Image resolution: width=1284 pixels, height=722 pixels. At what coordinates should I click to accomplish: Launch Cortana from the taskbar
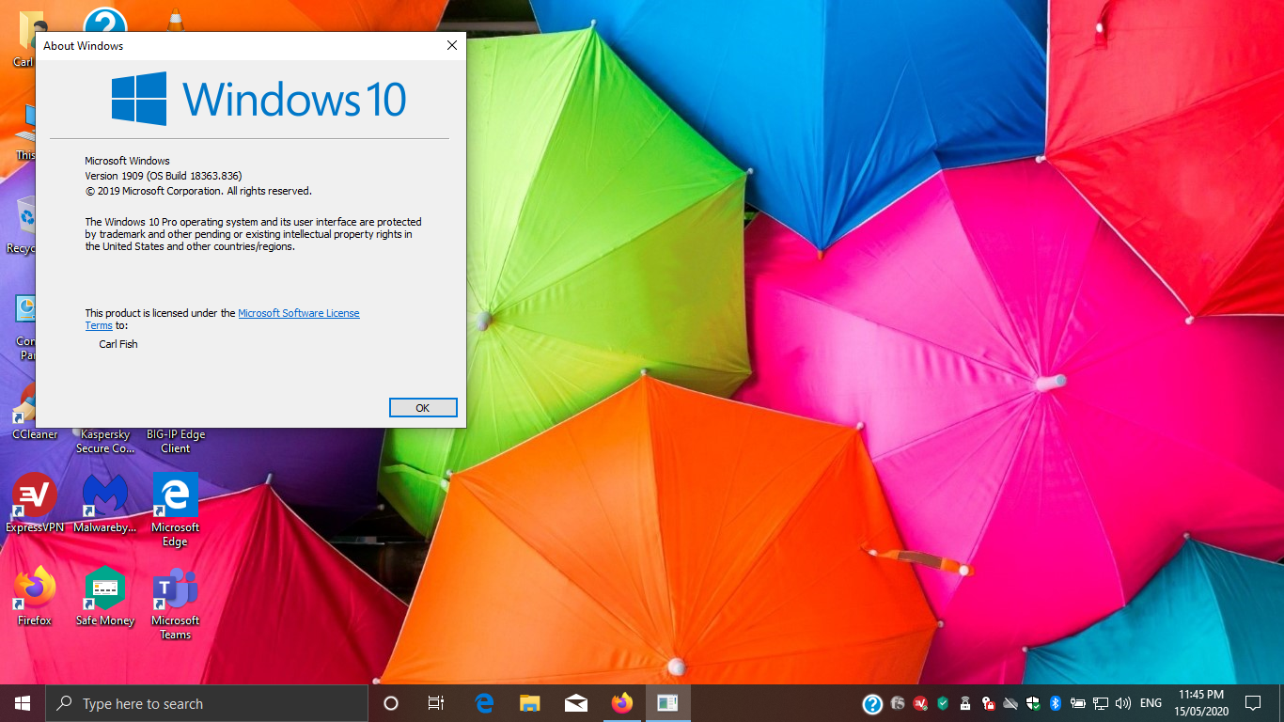[x=391, y=703]
